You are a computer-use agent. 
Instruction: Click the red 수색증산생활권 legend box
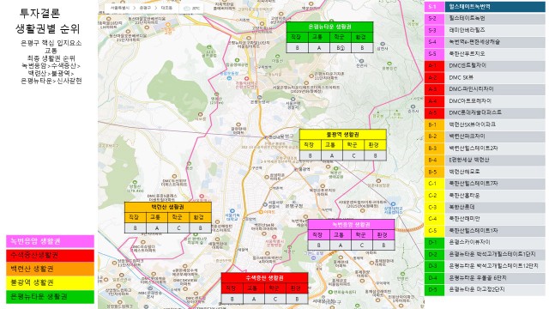pyautogui.click(x=50, y=255)
